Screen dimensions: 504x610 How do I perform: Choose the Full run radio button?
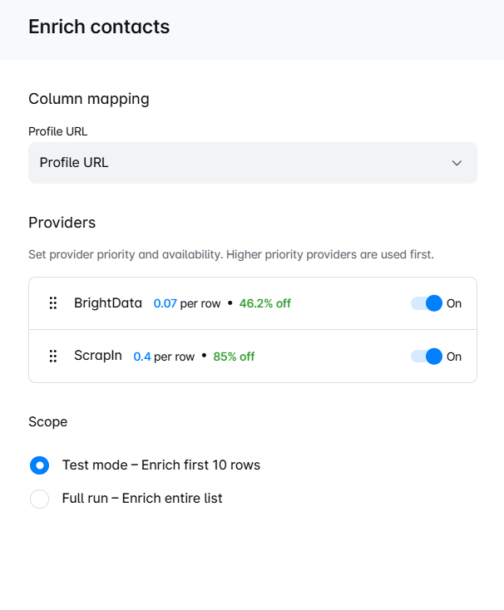pos(39,499)
